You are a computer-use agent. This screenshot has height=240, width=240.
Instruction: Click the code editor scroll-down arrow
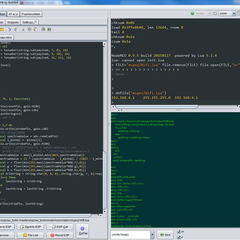click(x=104, y=212)
